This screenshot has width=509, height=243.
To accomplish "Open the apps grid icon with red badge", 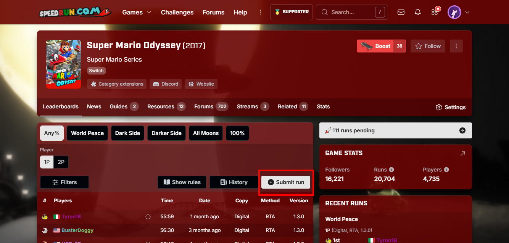I will click(435, 12).
